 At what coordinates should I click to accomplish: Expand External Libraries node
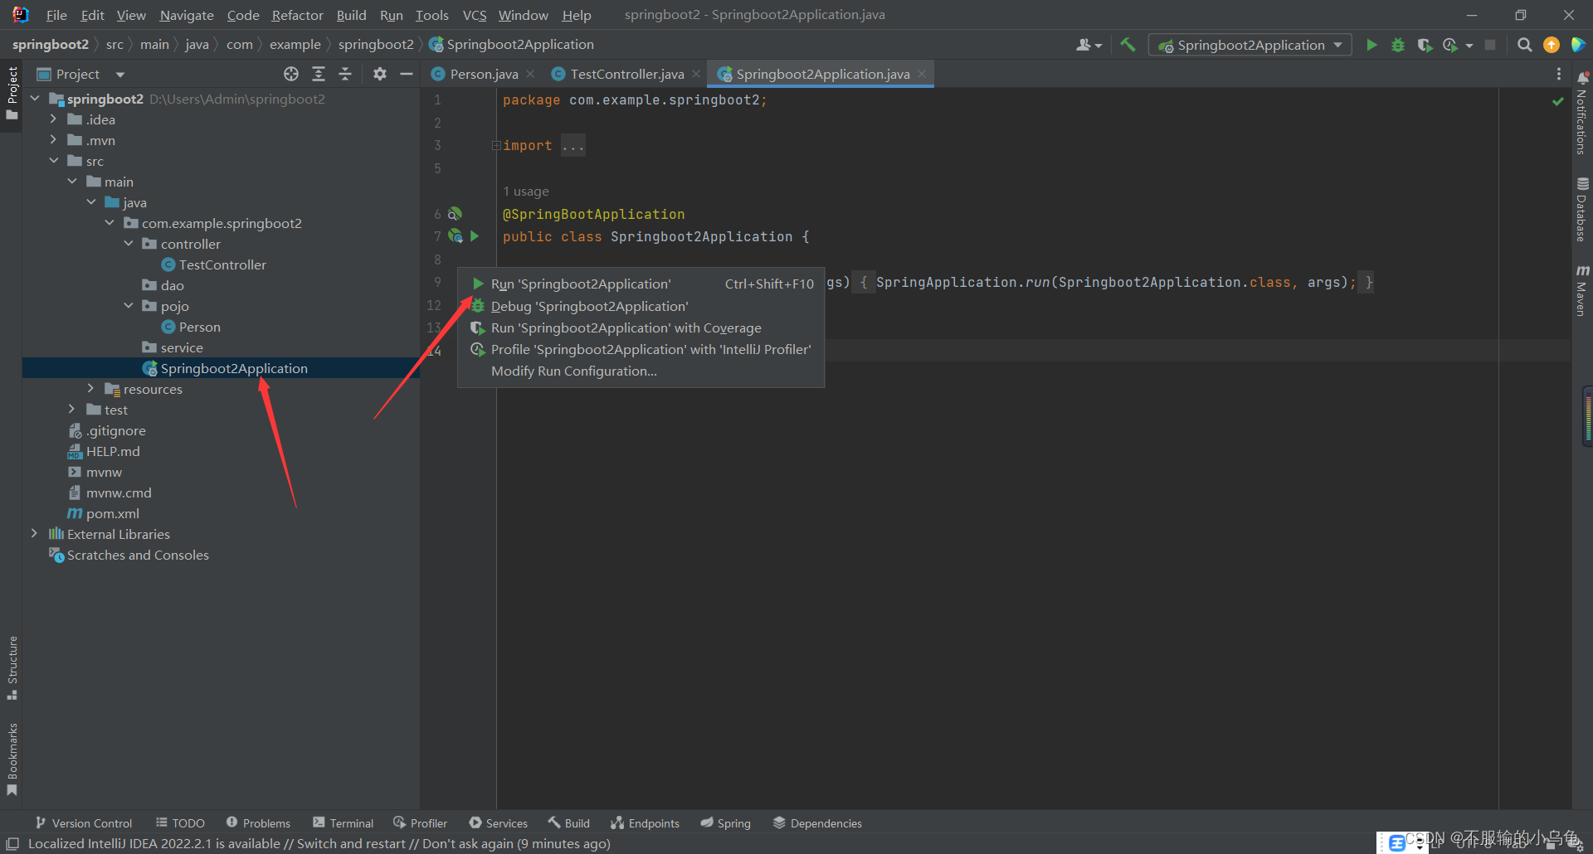tap(34, 534)
